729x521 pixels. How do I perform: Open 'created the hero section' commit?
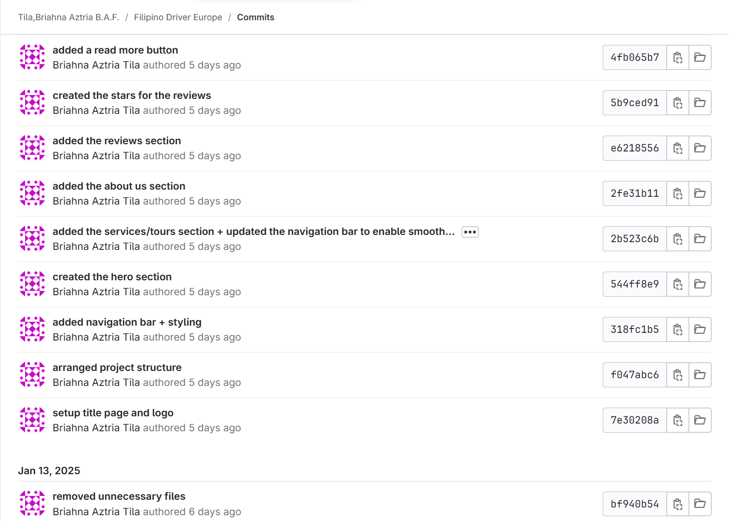[112, 277]
